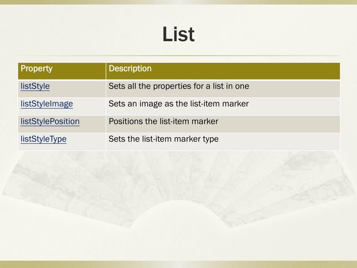Click empty area beside the listStyle link
This screenshot has width=357, height=268.
pyautogui.click(x=77, y=89)
